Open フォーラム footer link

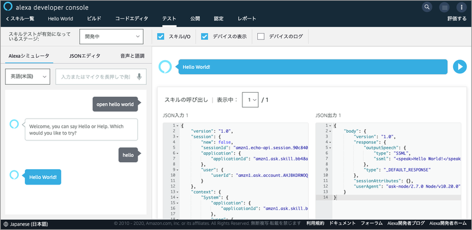click(372, 224)
